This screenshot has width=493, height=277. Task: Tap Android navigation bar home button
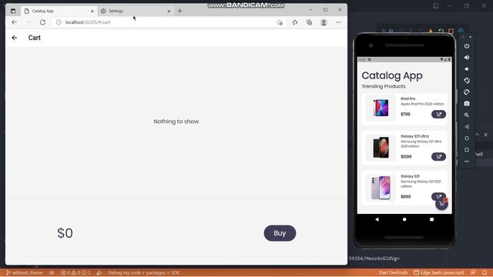point(404,219)
